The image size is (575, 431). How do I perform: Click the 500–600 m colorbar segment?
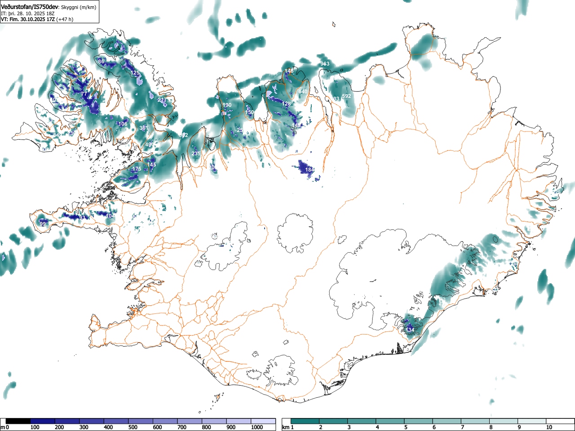141,421
